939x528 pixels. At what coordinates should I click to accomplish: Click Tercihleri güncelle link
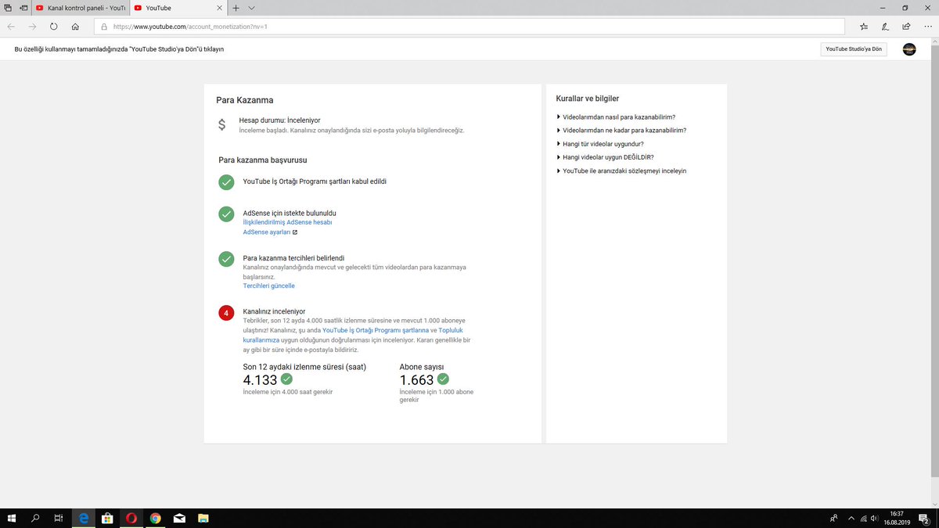(268, 286)
